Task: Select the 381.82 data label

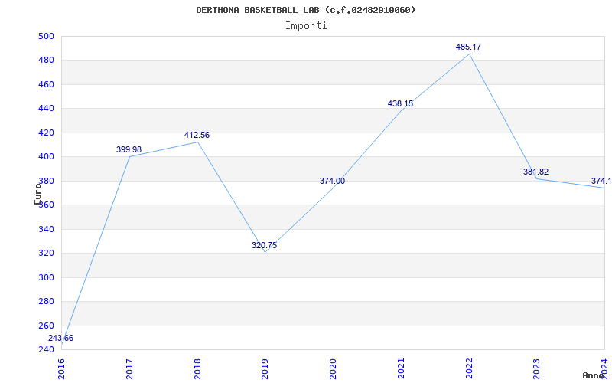Action: [536, 172]
